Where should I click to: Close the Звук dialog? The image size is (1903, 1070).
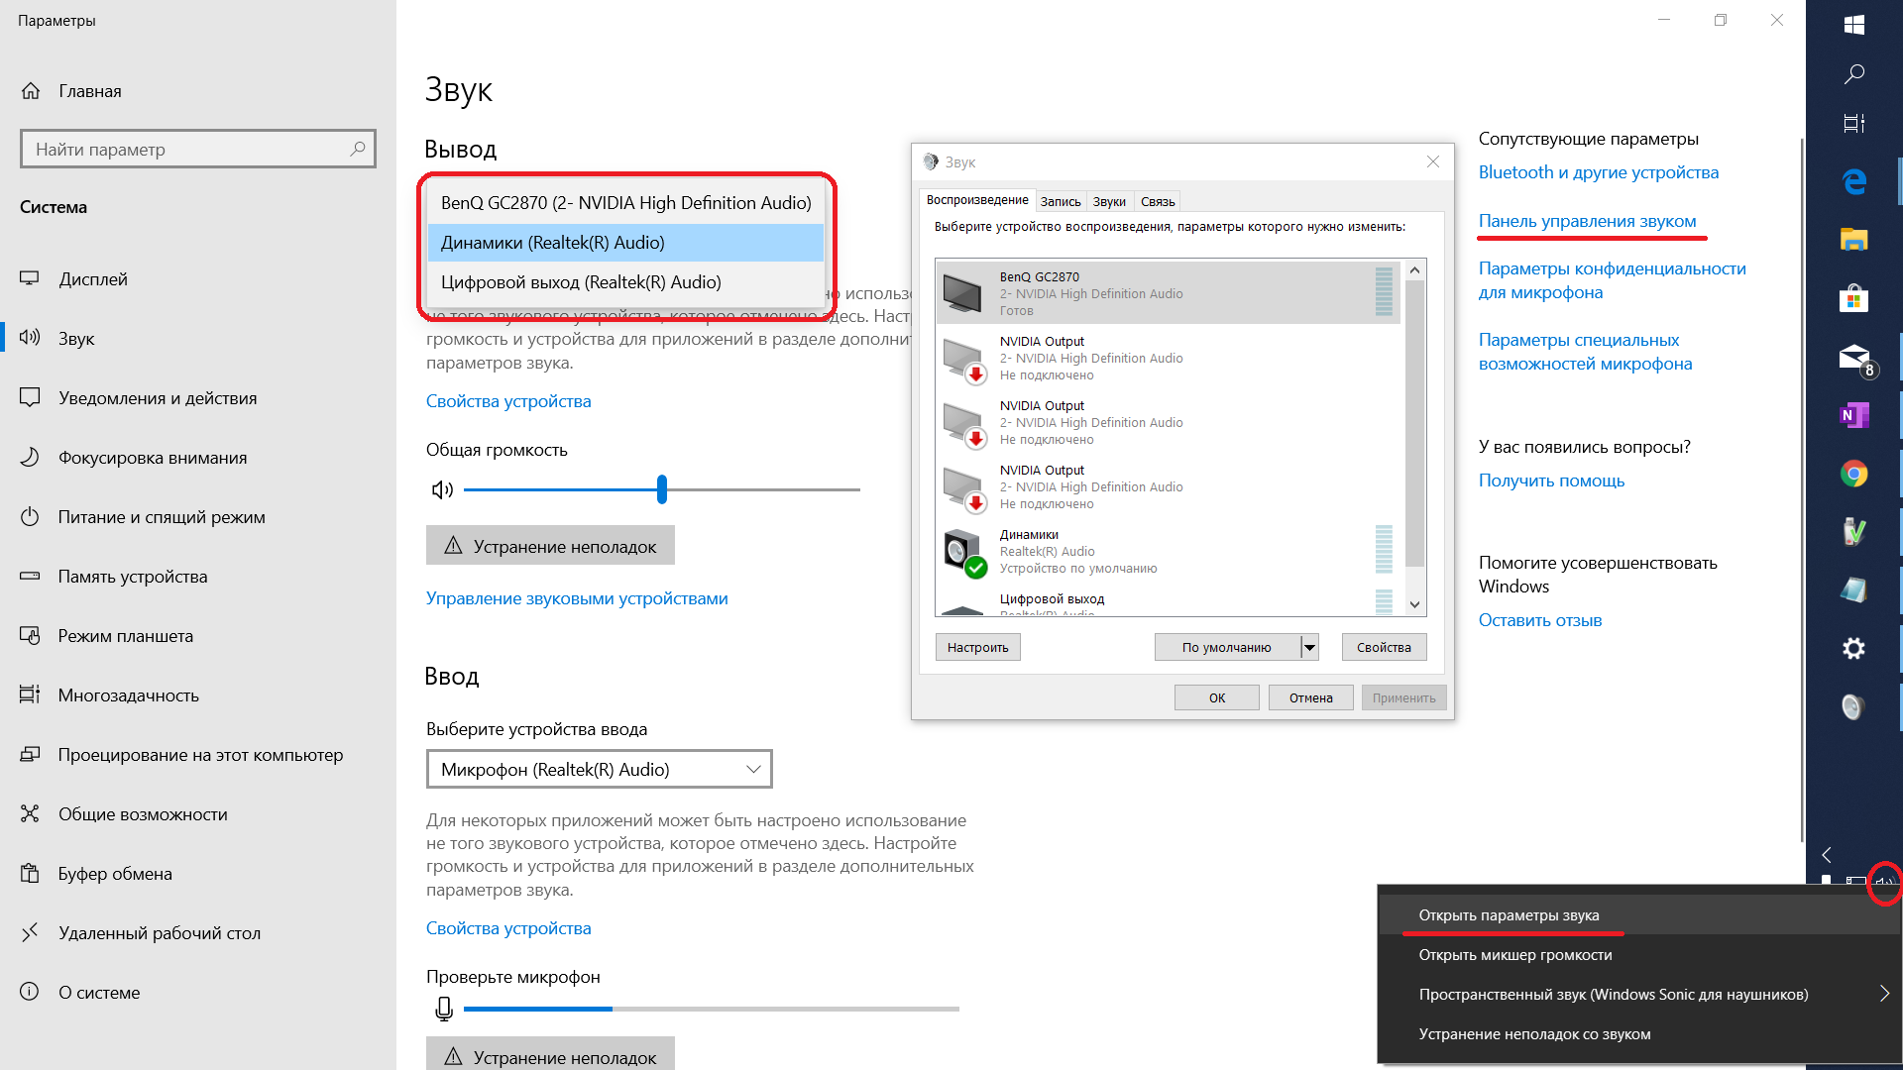tap(1432, 161)
